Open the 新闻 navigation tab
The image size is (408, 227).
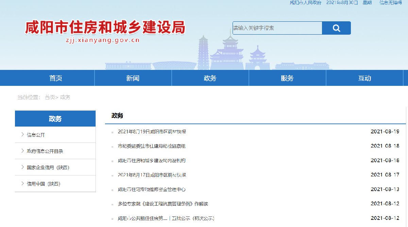[133, 78]
